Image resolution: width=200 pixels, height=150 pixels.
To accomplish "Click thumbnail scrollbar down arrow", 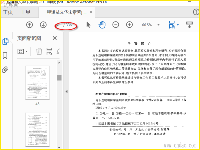I will tap(59, 147).
